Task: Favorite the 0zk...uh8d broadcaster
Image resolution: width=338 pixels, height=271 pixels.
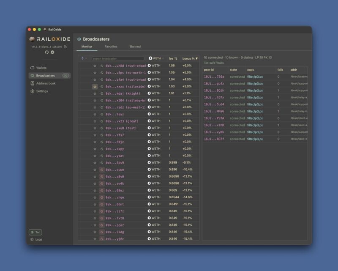Action: coord(95,66)
